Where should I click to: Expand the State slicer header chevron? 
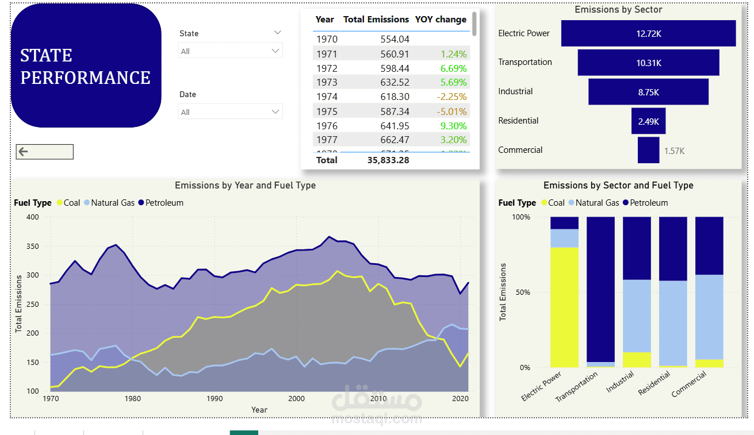point(278,33)
